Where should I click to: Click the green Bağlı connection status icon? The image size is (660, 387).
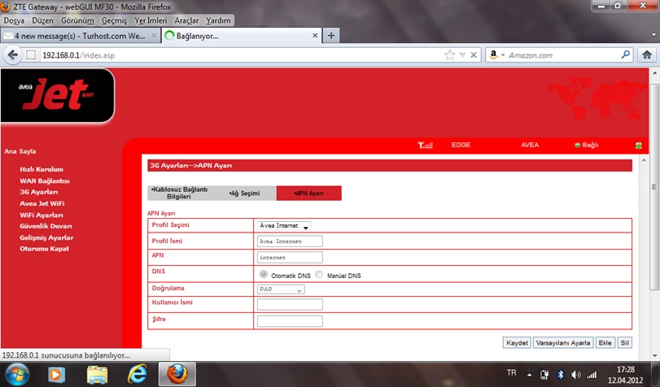[578, 145]
